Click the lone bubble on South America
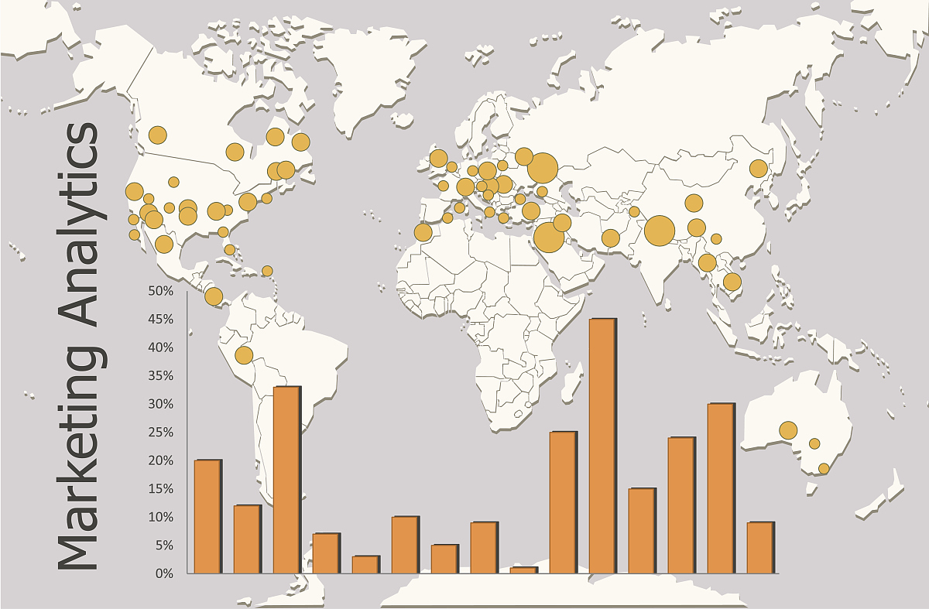 tap(244, 355)
